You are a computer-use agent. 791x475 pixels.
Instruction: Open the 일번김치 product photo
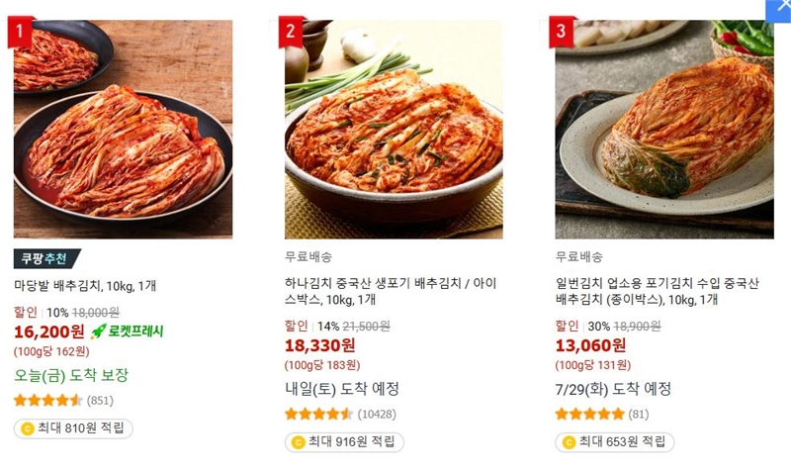(664, 129)
